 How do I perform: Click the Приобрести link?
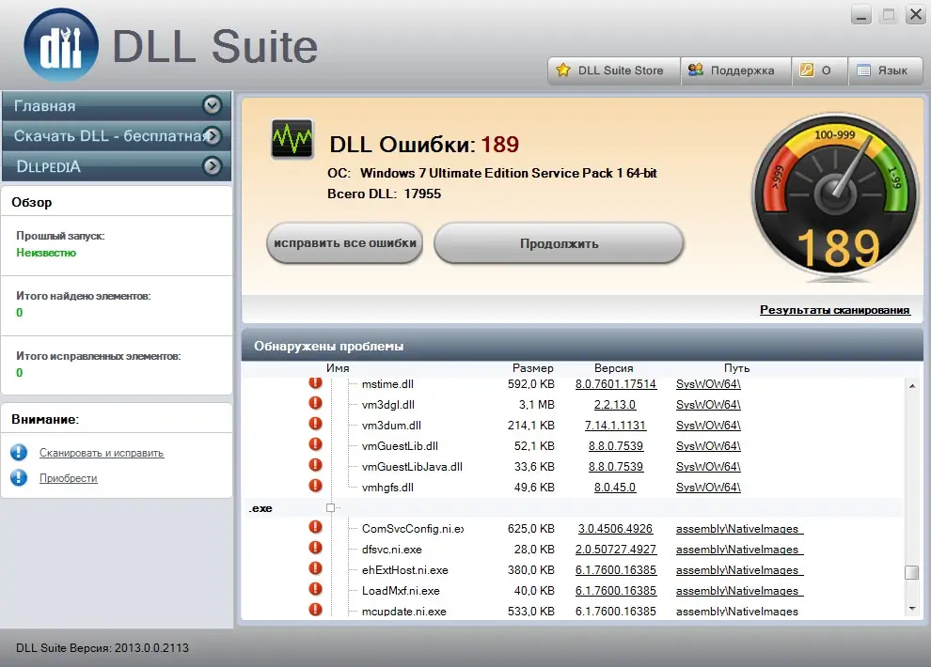click(69, 478)
